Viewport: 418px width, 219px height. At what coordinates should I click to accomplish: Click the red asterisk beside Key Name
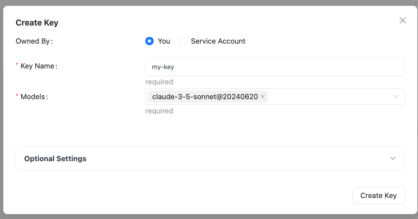tap(16, 64)
